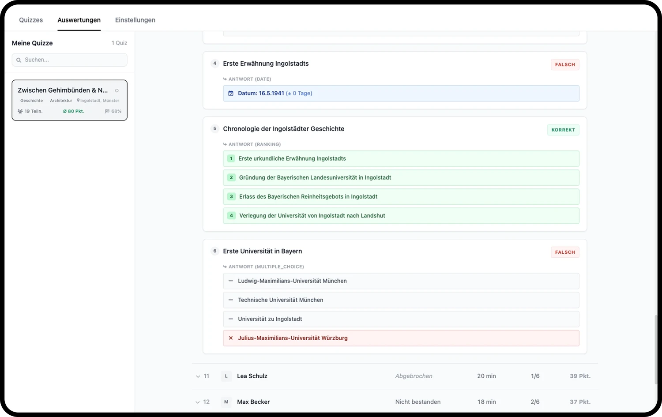
Task: Click the location pin icon on quiz card
Action: [x=78, y=101]
